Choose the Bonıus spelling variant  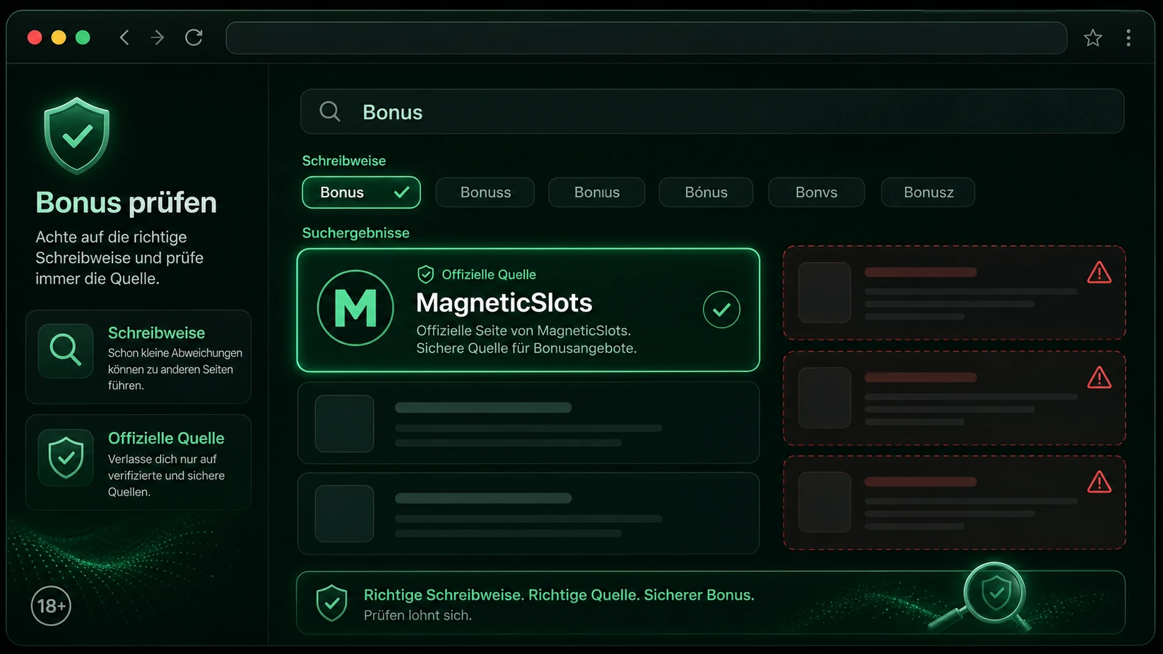point(596,193)
